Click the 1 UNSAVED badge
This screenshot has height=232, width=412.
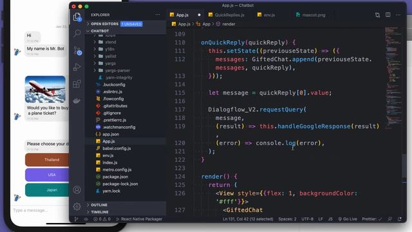coord(131,24)
